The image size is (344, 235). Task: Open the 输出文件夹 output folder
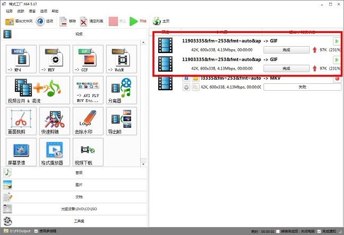click(19, 21)
